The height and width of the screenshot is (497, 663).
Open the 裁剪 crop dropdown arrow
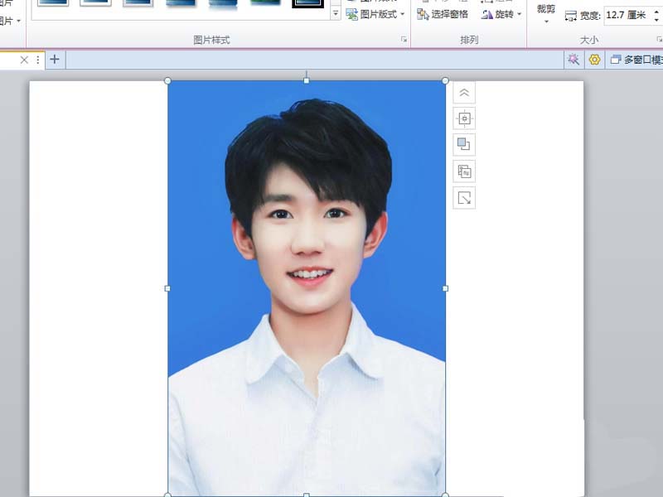tap(546, 22)
